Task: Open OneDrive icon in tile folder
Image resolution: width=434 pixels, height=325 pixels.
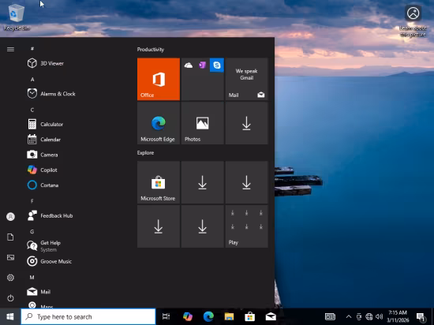Action: pyautogui.click(x=189, y=65)
